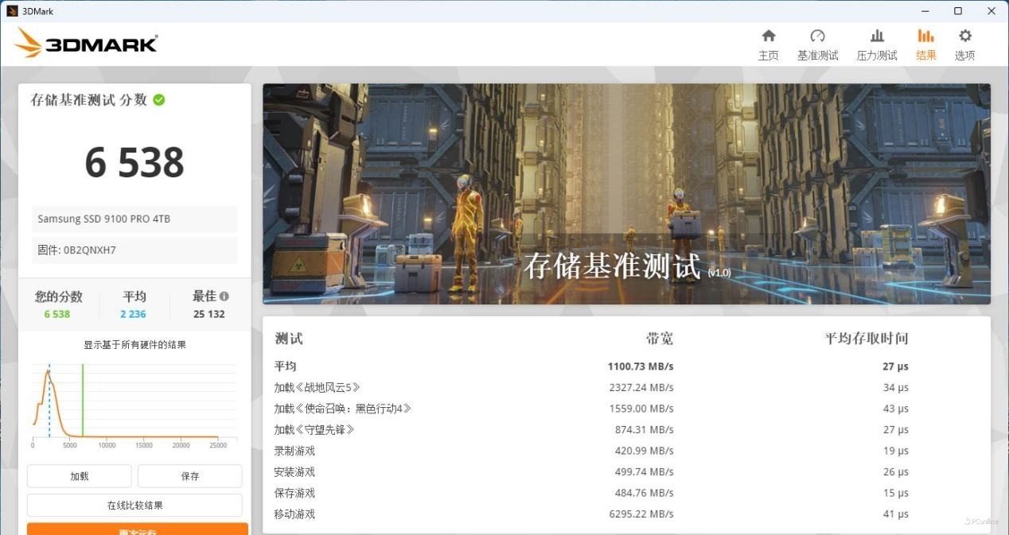Click the green validation check mark icon
Viewport: 1009px width, 535px height.
(159, 99)
